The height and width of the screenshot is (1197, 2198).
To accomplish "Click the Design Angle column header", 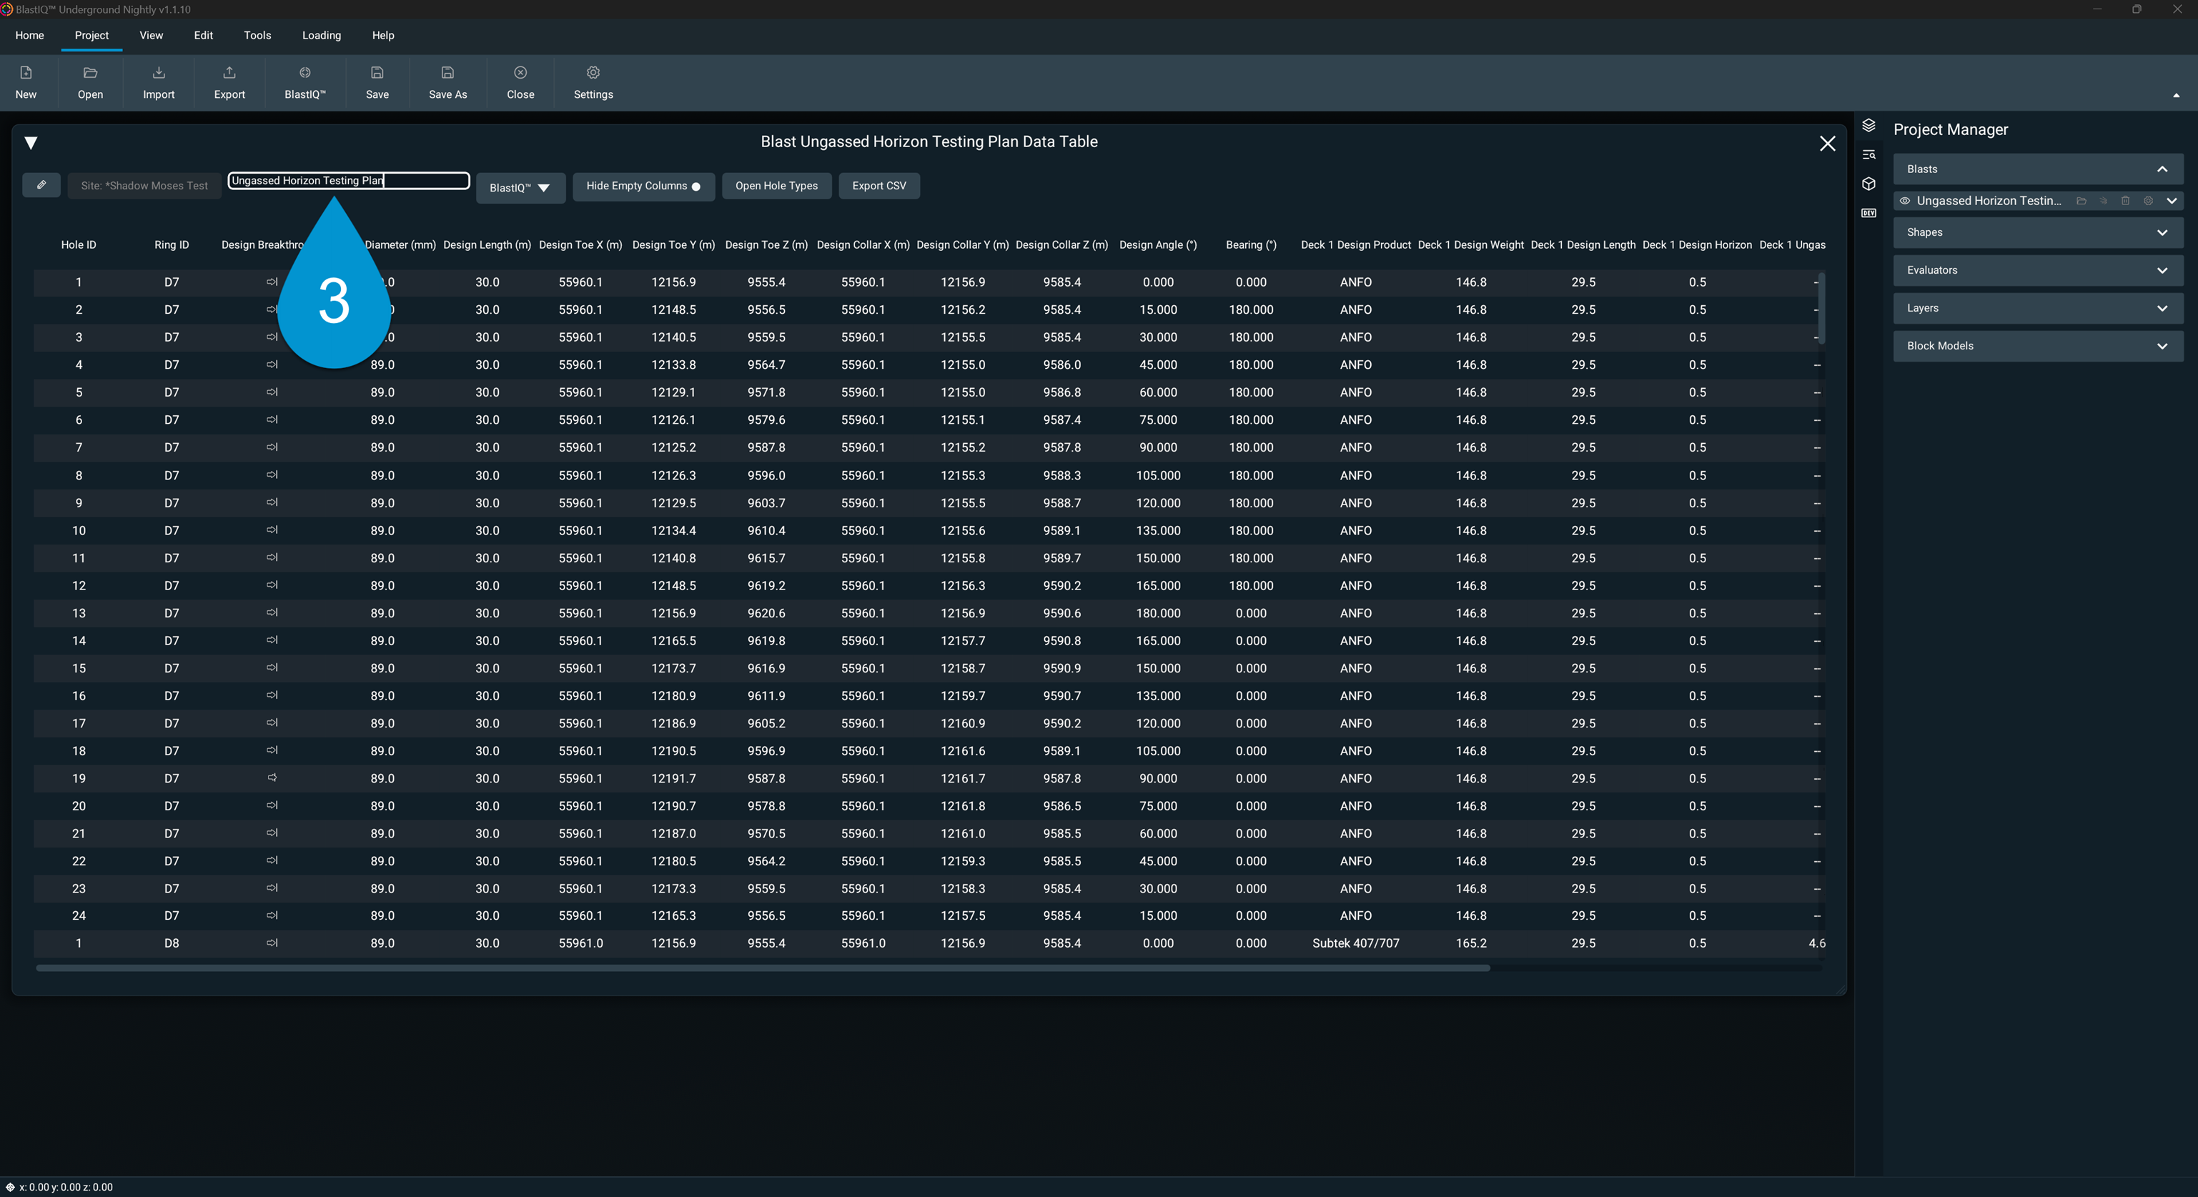I will [1158, 245].
